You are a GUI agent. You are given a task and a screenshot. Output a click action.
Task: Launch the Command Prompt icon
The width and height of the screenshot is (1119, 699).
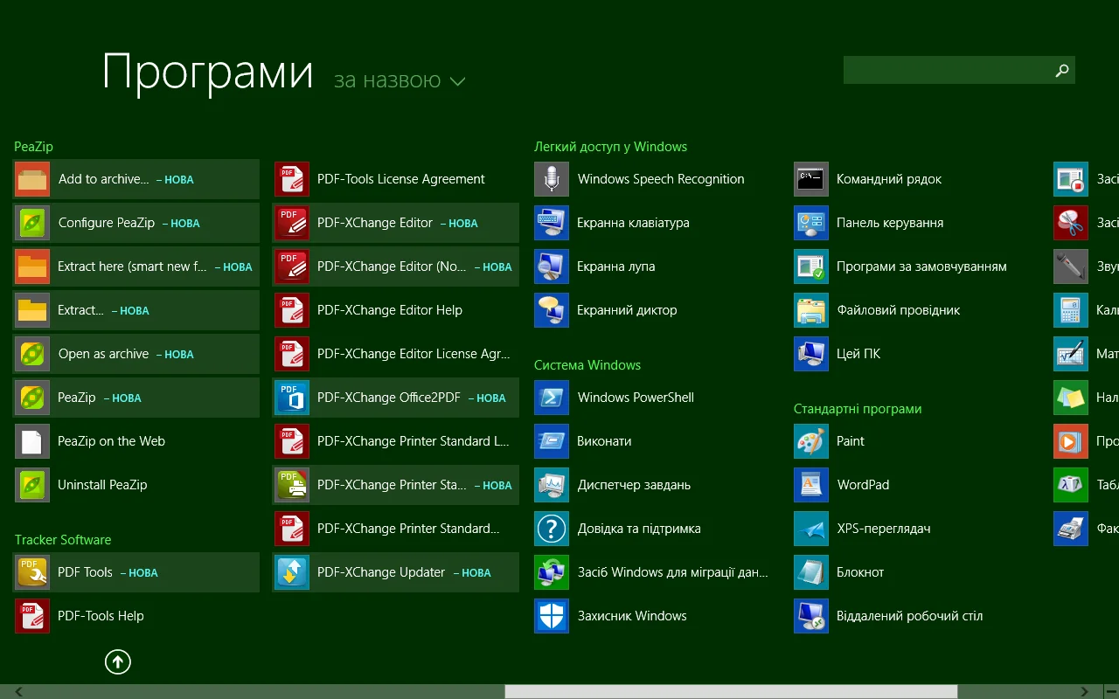(810, 179)
